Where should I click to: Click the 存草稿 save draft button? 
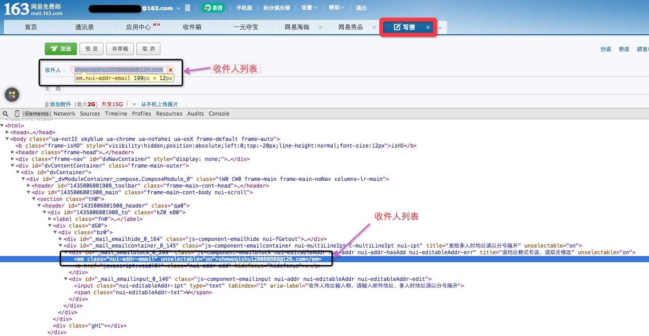point(120,49)
